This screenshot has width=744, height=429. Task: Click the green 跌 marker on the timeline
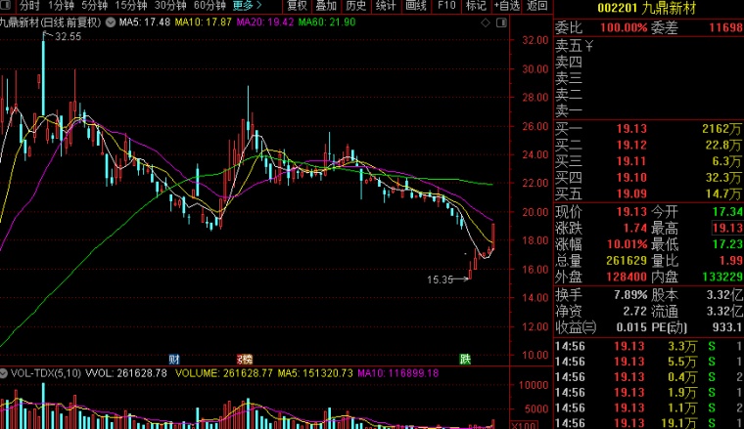pyautogui.click(x=465, y=359)
